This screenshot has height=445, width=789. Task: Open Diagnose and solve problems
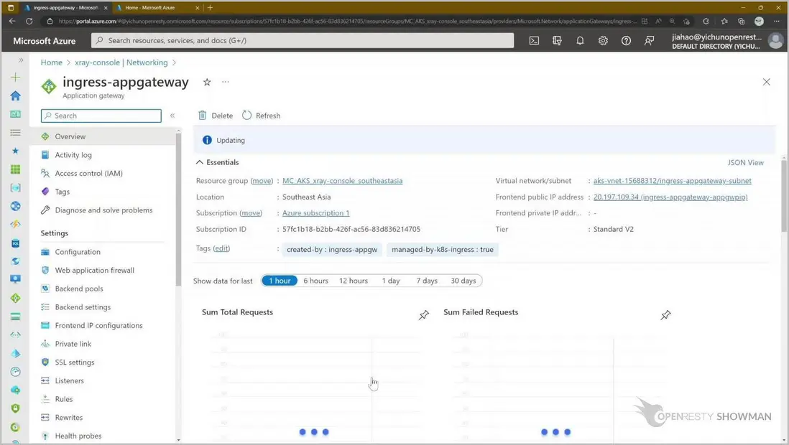(x=103, y=210)
